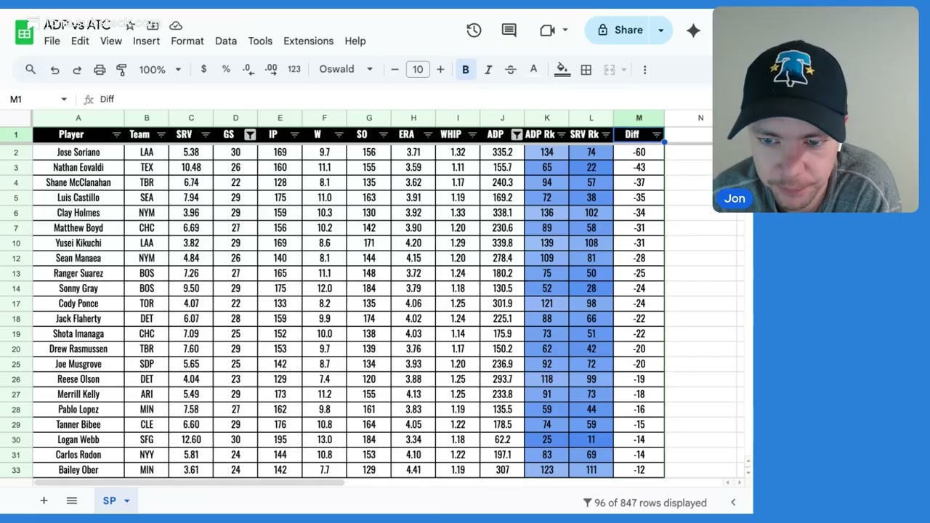Open the active ADP column filter
Screen dimensions: 930x523
517,135
